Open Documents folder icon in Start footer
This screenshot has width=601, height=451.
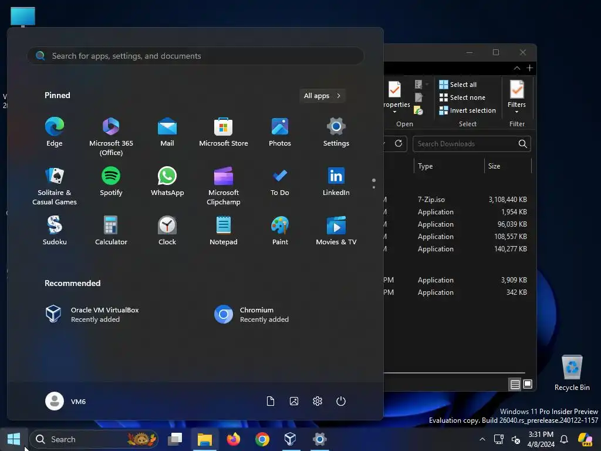click(270, 401)
